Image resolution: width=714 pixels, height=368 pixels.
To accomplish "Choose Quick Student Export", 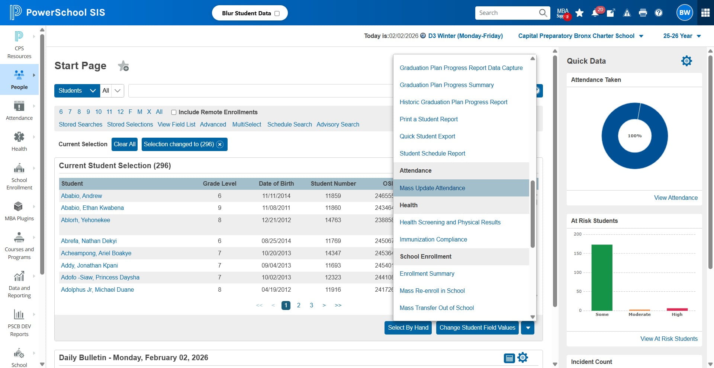I will coord(427,137).
